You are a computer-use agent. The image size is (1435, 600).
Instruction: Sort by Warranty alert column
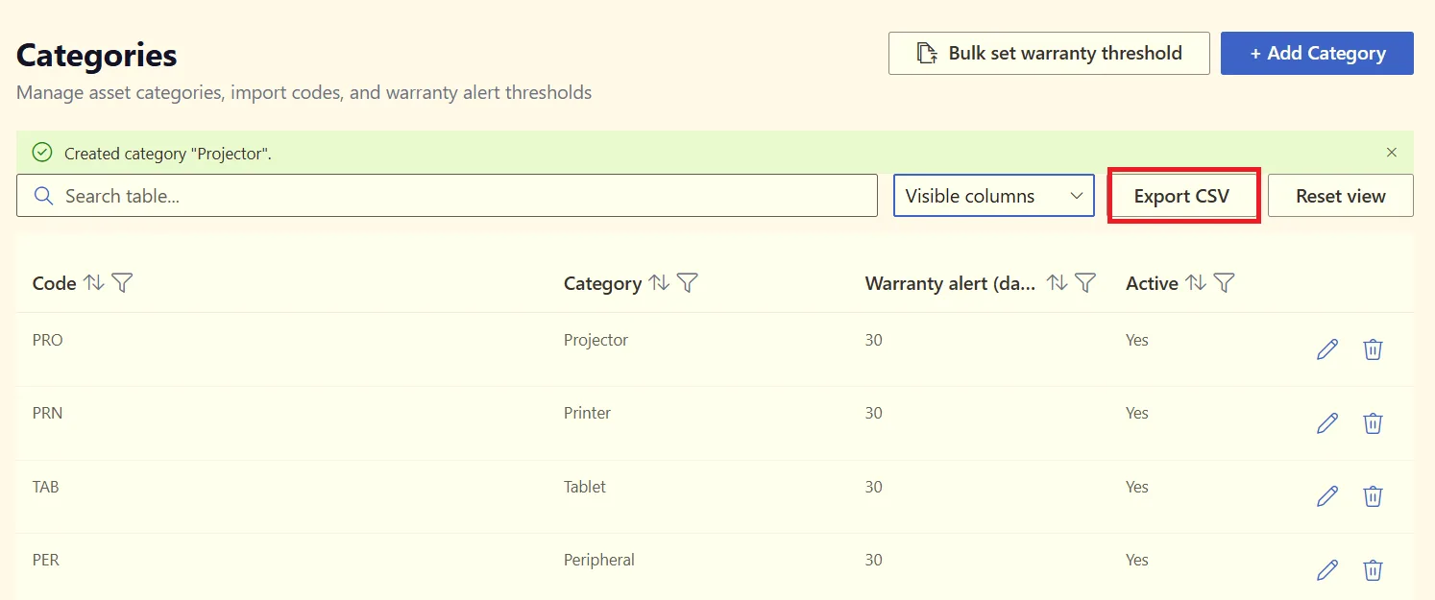point(1057,283)
